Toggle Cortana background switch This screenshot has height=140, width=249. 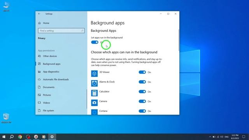(142, 111)
